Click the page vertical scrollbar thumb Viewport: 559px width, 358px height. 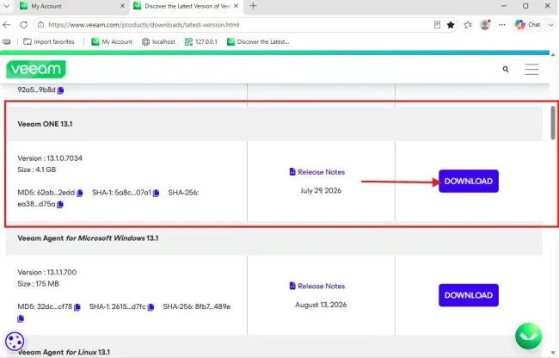(553, 123)
